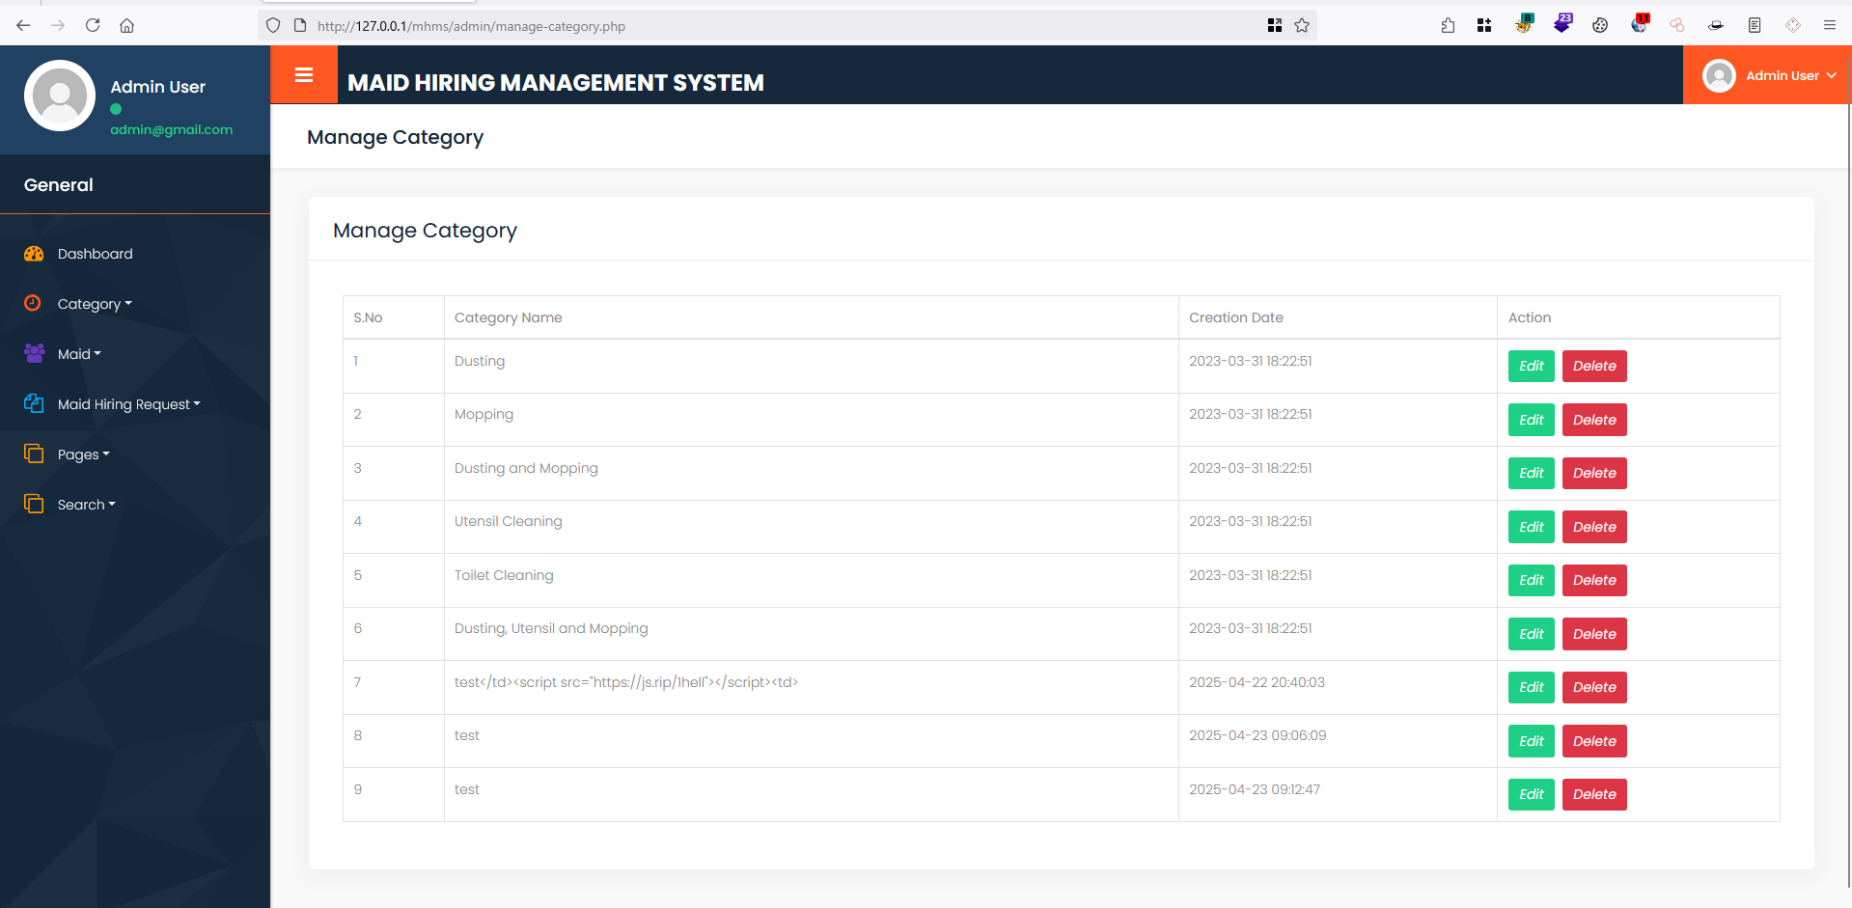Click the site information page icon

pyautogui.click(x=300, y=25)
